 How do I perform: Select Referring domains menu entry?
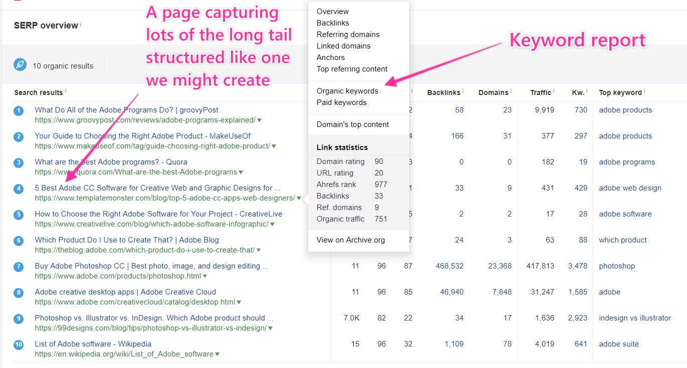348,34
